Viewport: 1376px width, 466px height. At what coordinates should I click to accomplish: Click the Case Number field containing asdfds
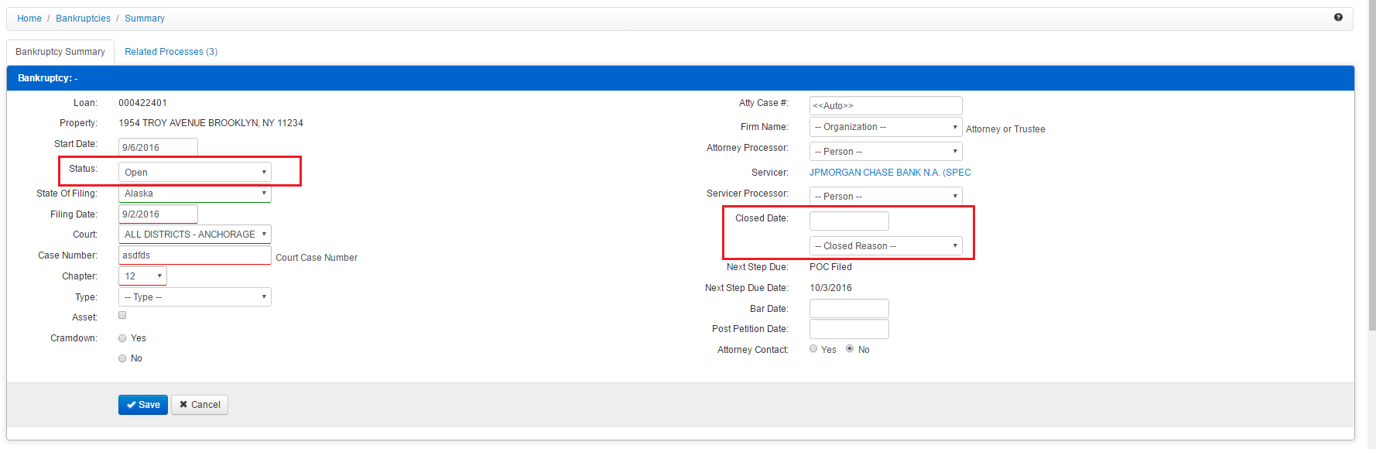[195, 255]
